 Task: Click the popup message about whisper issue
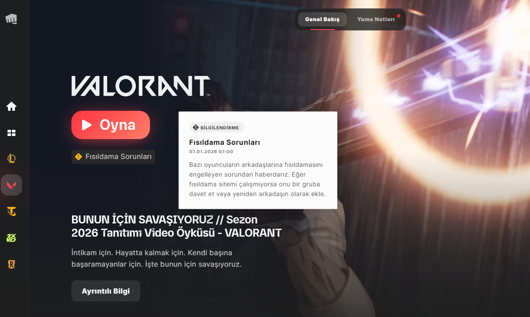(258, 179)
